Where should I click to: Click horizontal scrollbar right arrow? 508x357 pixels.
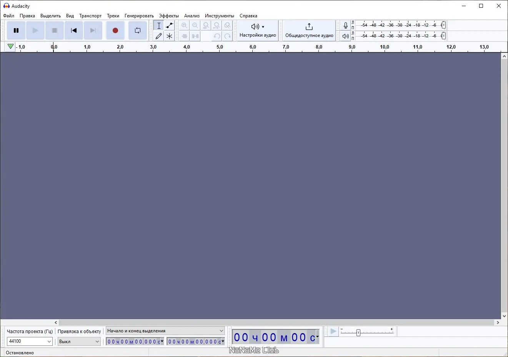tap(498, 323)
